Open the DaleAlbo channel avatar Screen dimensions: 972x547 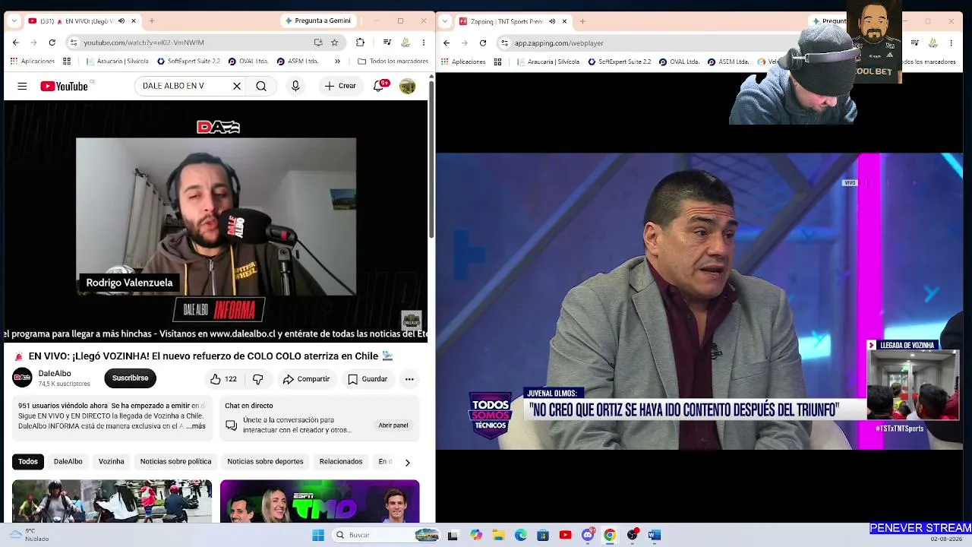pyautogui.click(x=23, y=378)
